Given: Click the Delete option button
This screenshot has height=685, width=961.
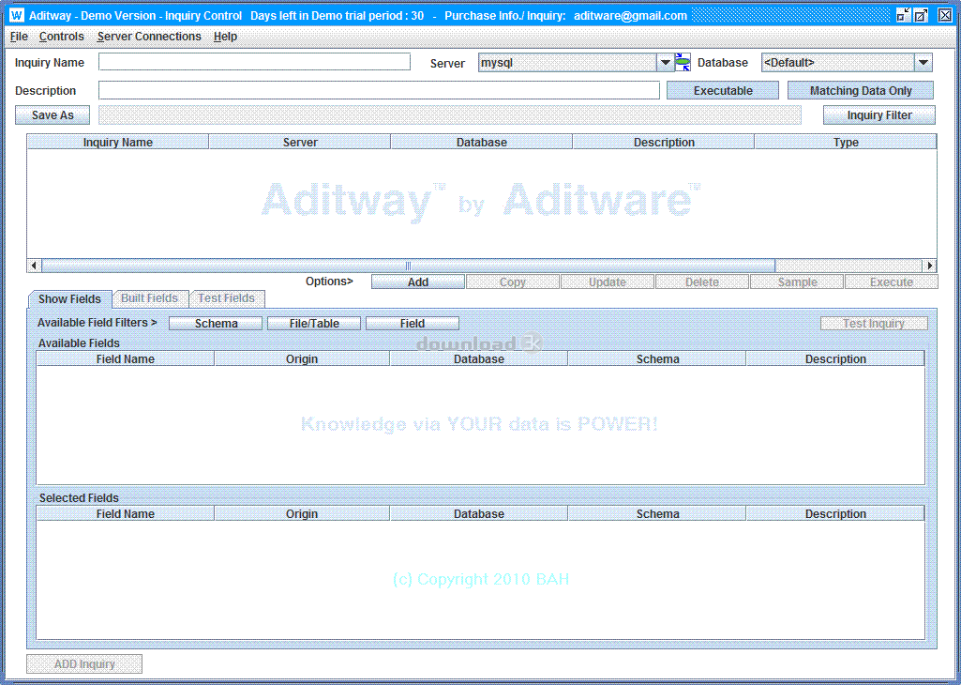Looking at the screenshot, I should pyautogui.click(x=701, y=282).
